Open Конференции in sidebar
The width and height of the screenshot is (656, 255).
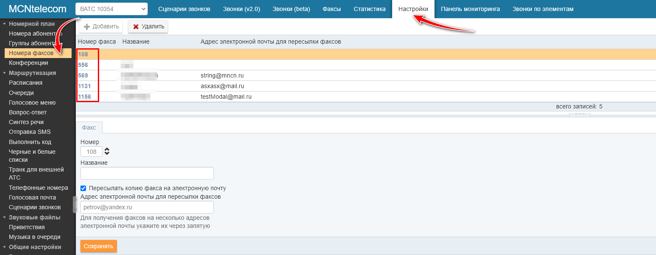tap(28, 63)
